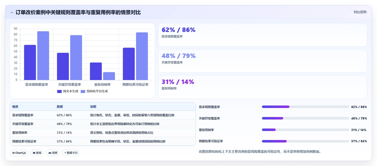Image resolution: width=377 pixels, height=166 pixels.
Task: Click the 关键异常覆盖率 pure-text bar at 48
Action: [x=63, y=66]
